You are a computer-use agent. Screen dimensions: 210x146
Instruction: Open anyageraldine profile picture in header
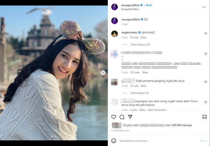pyautogui.click(x=115, y=7)
